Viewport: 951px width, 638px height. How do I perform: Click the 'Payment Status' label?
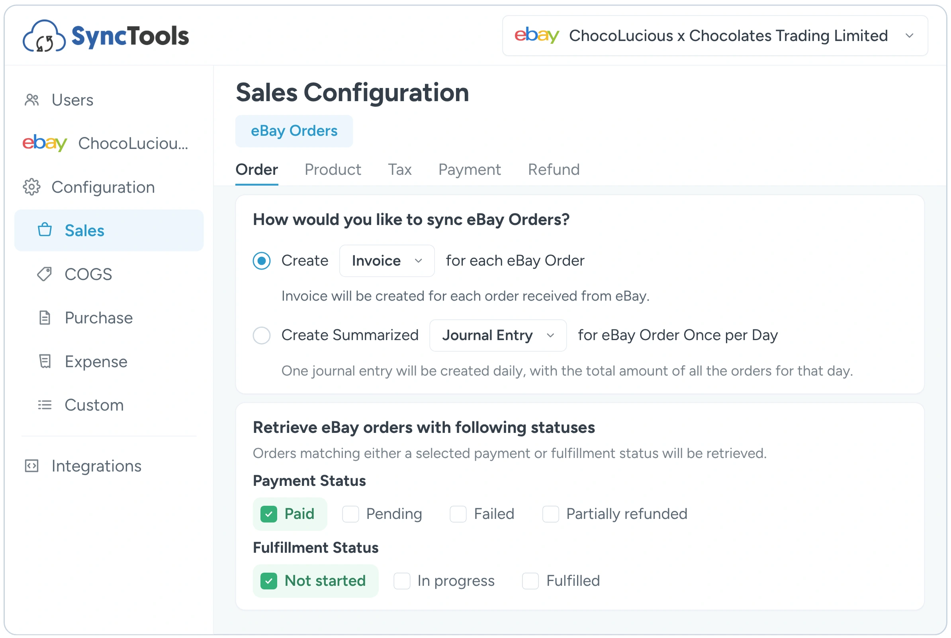click(309, 481)
